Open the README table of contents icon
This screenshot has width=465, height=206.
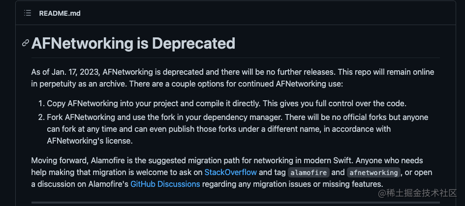(28, 13)
